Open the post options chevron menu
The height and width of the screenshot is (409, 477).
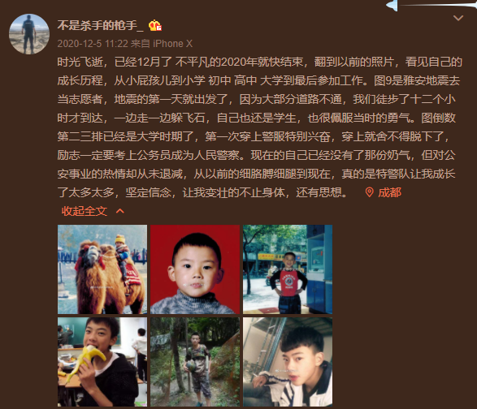(x=458, y=18)
